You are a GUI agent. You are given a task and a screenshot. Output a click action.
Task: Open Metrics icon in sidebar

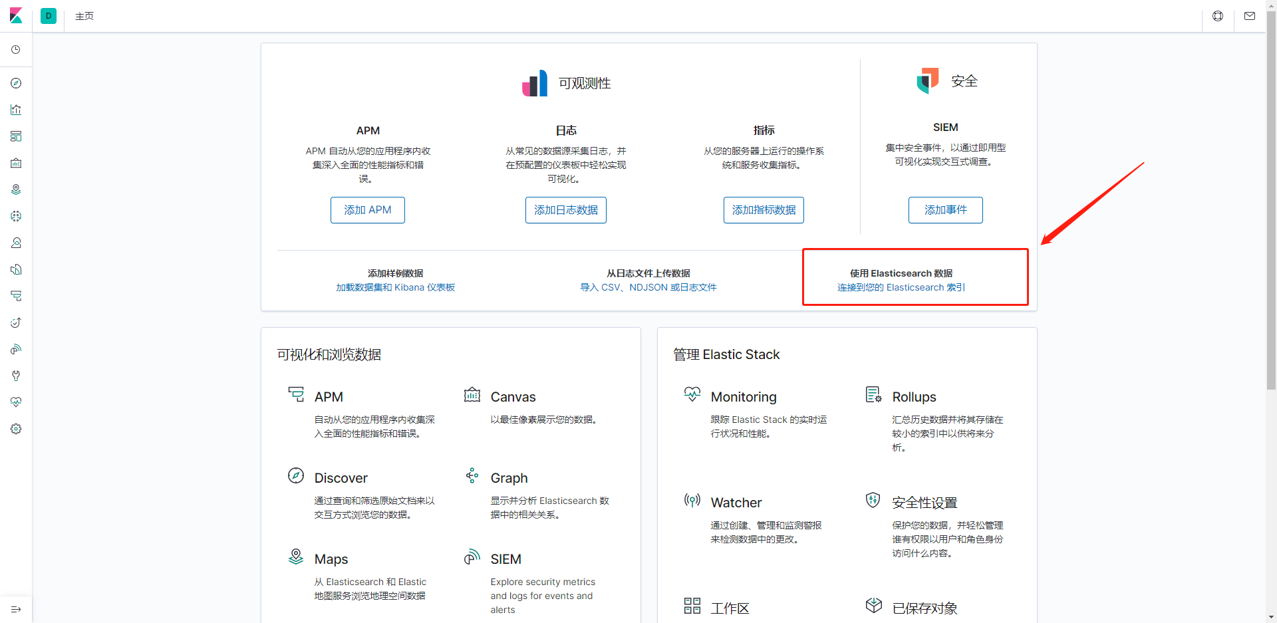16,243
